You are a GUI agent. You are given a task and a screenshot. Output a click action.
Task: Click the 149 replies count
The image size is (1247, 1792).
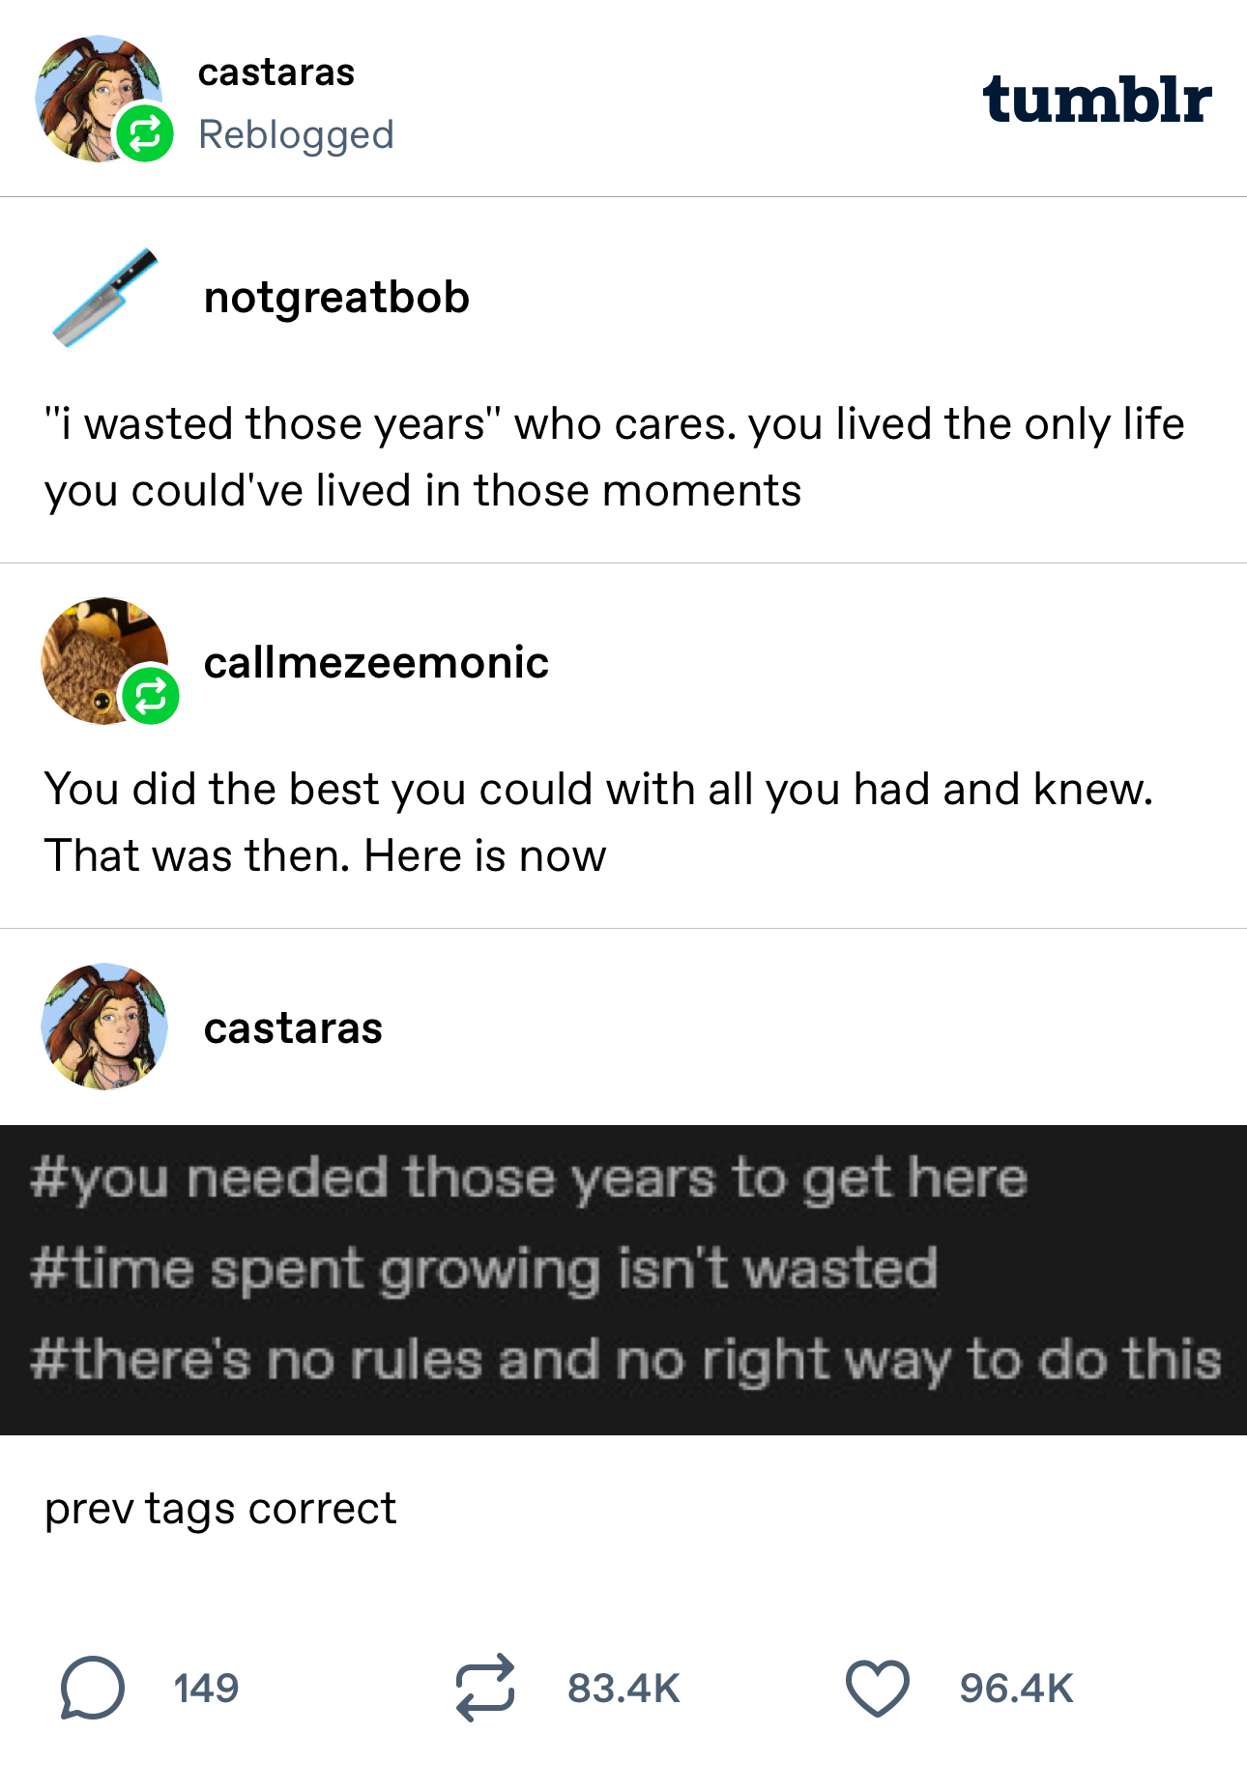tap(206, 1688)
